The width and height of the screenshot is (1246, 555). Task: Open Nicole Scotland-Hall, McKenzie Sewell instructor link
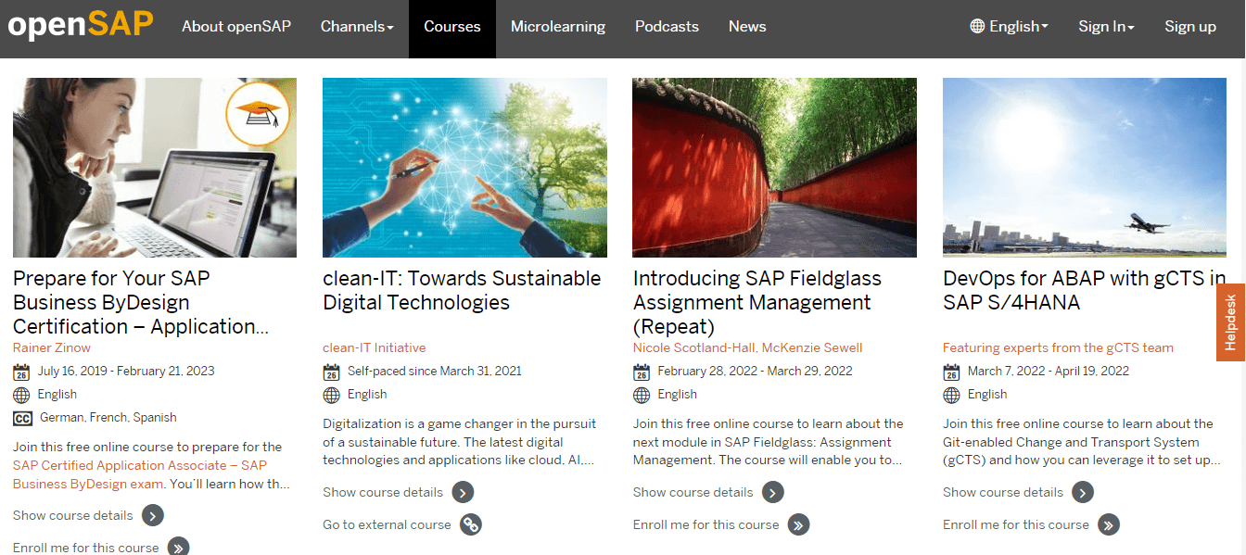pyautogui.click(x=748, y=347)
